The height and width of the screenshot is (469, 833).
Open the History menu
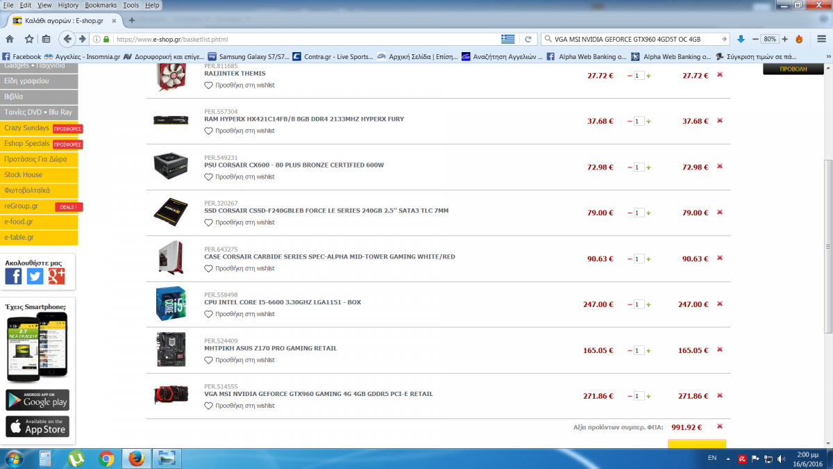pyautogui.click(x=68, y=5)
